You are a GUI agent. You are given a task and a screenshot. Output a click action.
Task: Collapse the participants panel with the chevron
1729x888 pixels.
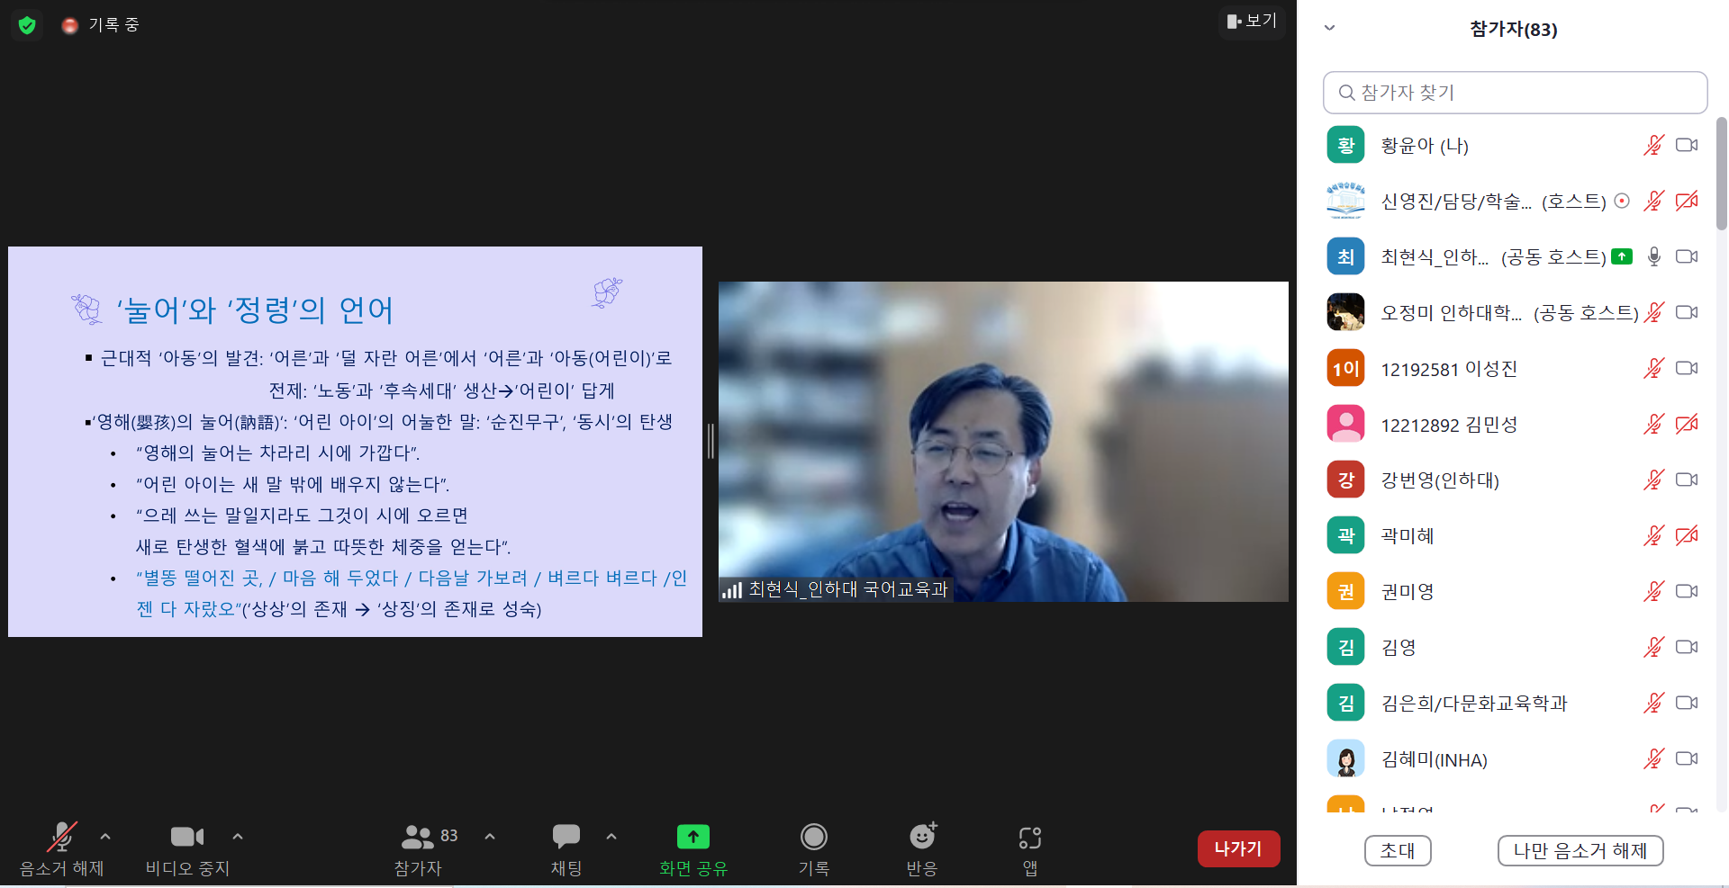click(1329, 28)
